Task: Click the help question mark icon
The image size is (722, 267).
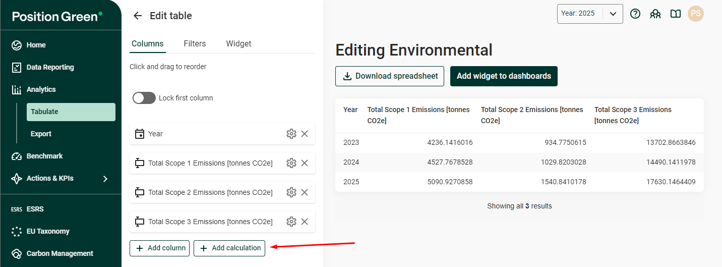Action: [x=635, y=14]
